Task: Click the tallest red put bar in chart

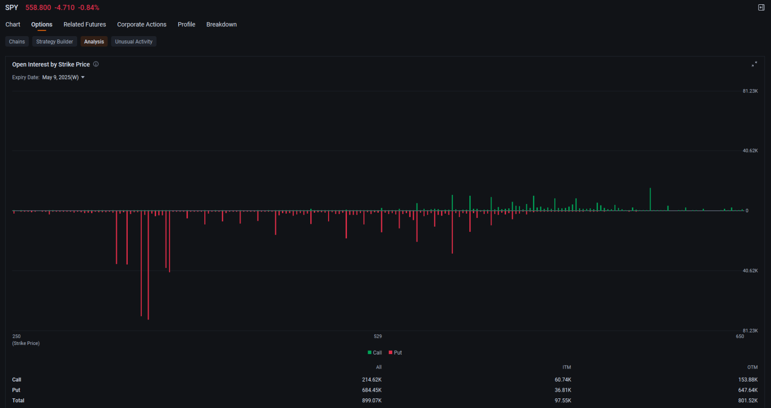Action: point(148,265)
